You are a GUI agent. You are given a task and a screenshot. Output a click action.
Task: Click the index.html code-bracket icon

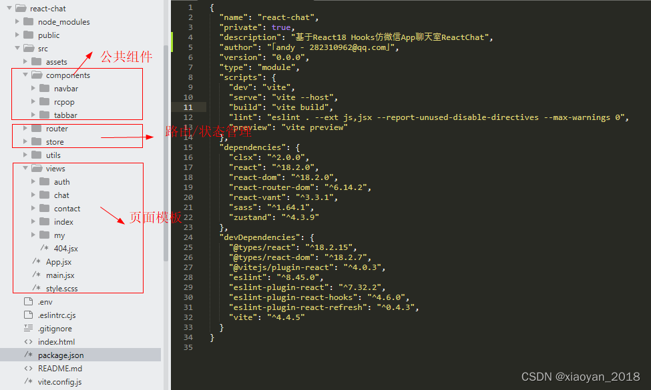(28, 341)
